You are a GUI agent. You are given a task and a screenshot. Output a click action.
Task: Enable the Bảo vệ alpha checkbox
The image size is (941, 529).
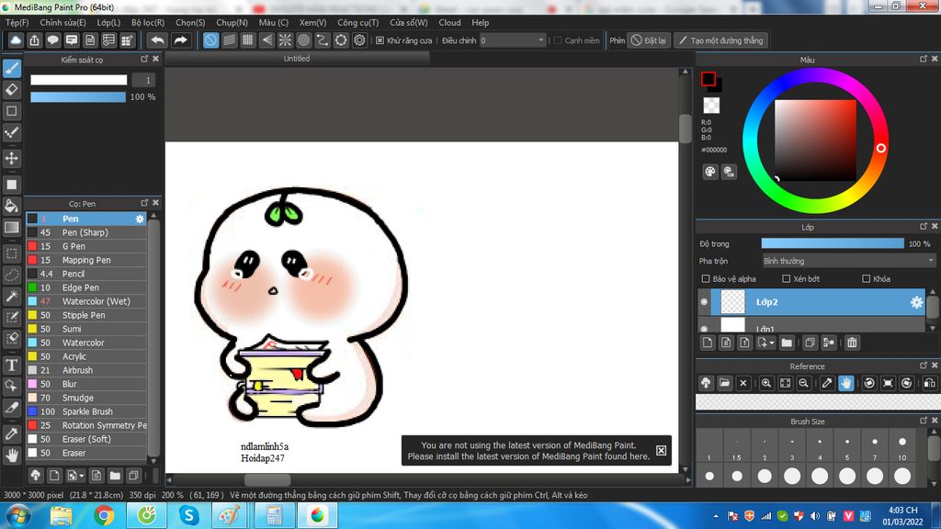tap(706, 279)
